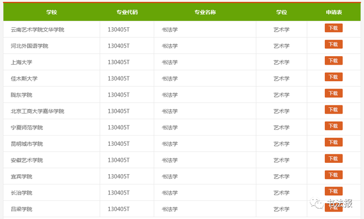Download application form for 河北外国语学院
This screenshot has width=364, height=219.
pos(333,44)
